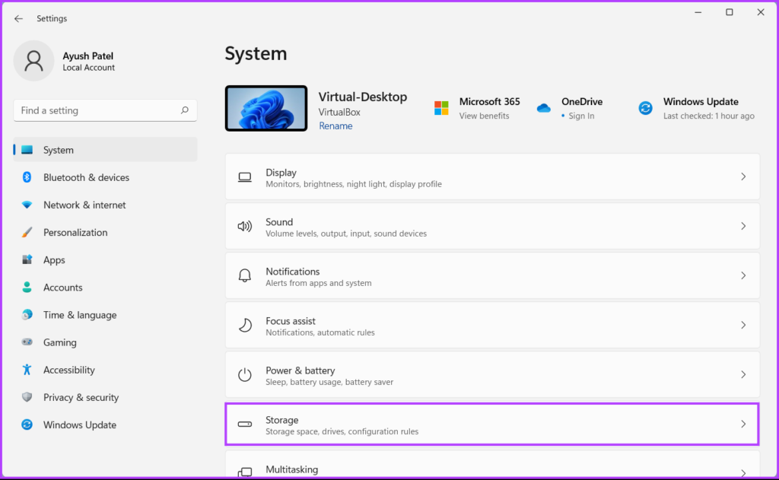Click the Network & internet globe icon
The width and height of the screenshot is (779, 480).
coord(27,205)
